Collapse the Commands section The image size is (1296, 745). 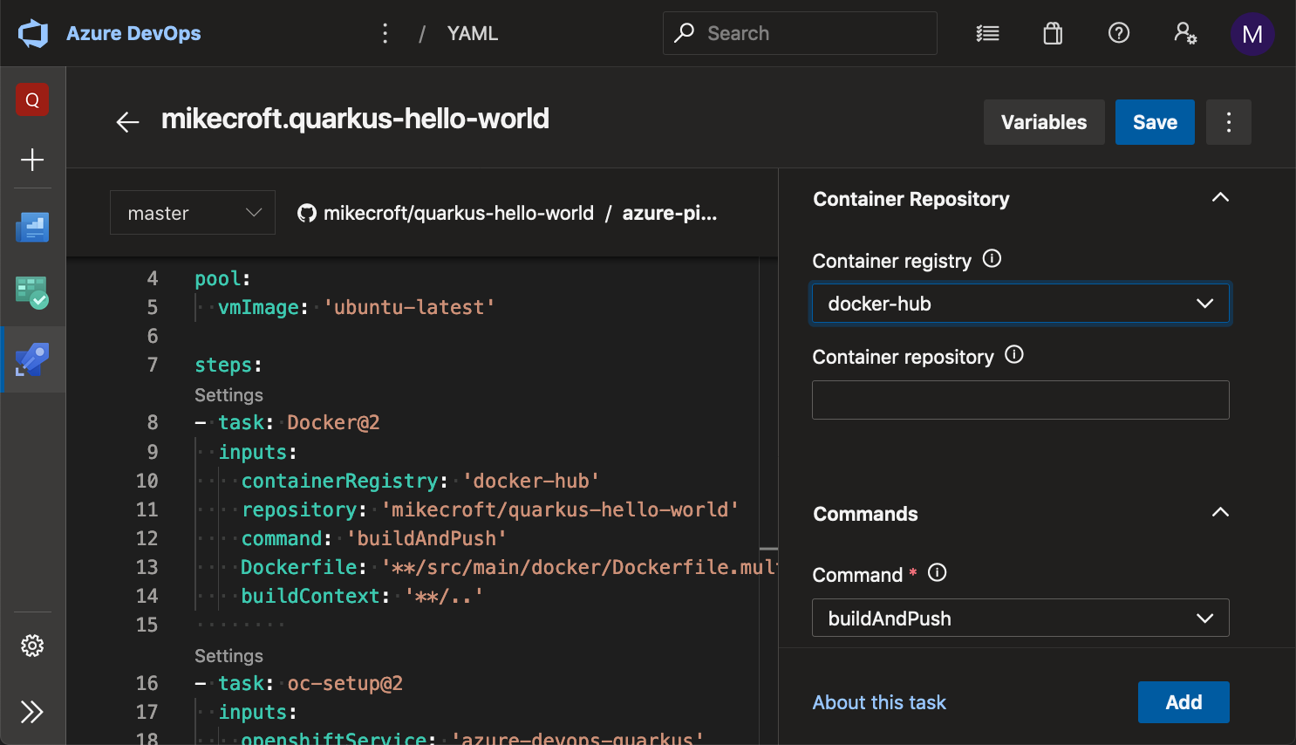[x=1220, y=513]
